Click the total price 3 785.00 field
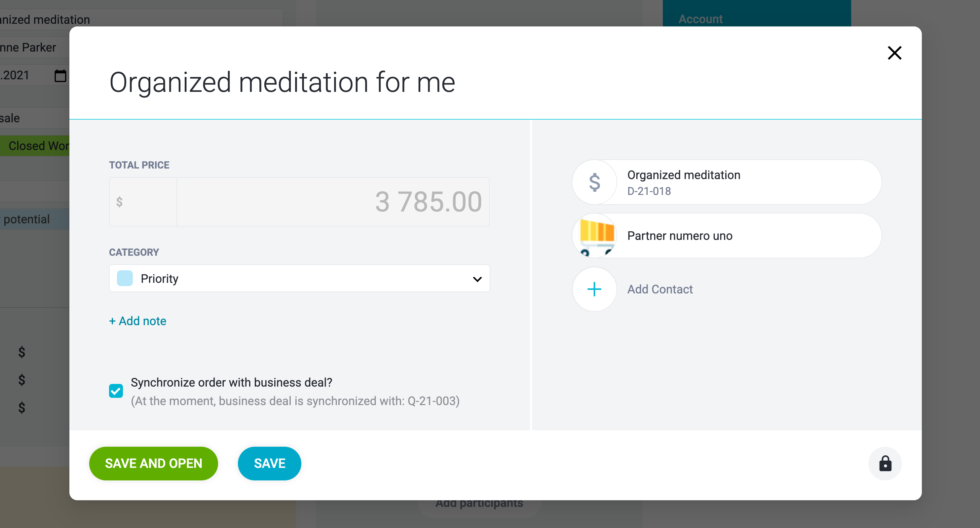 coord(333,202)
